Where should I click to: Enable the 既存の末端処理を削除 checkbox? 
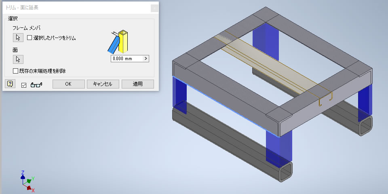tap(15, 71)
